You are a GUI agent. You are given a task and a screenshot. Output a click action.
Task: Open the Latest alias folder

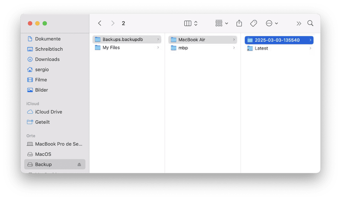click(x=261, y=48)
